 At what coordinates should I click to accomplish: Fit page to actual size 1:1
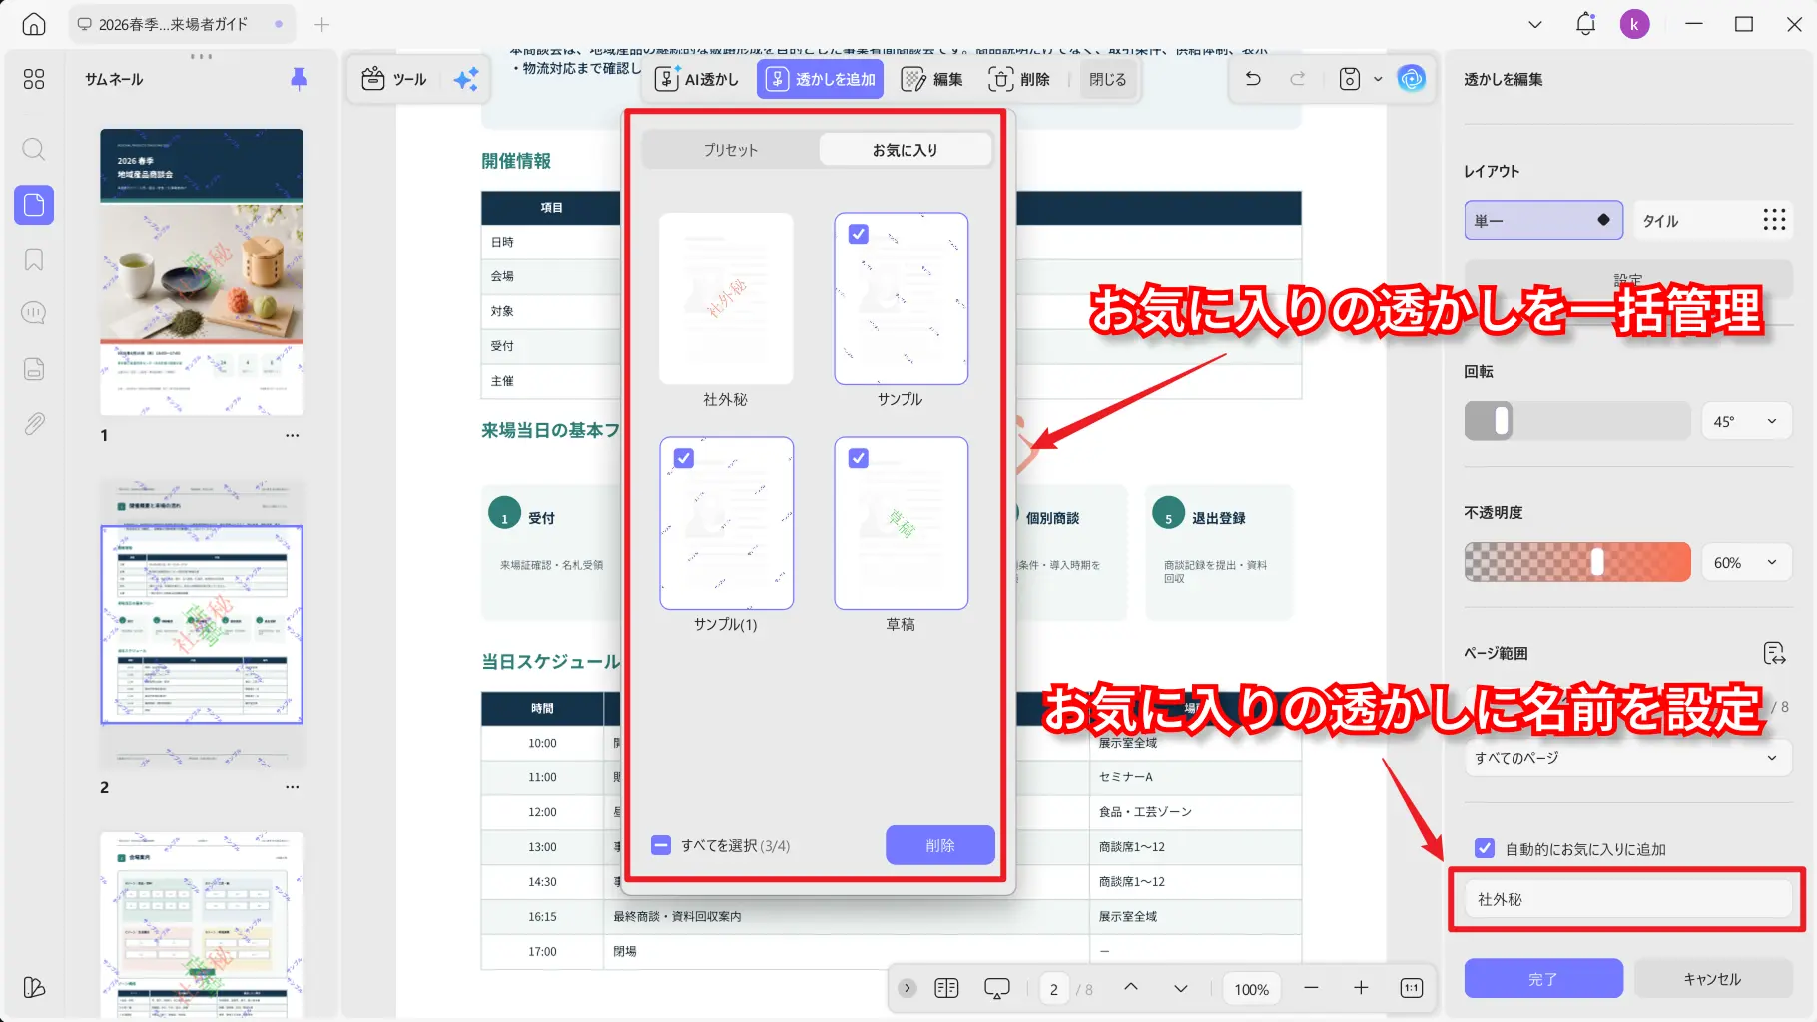(1411, 988)
